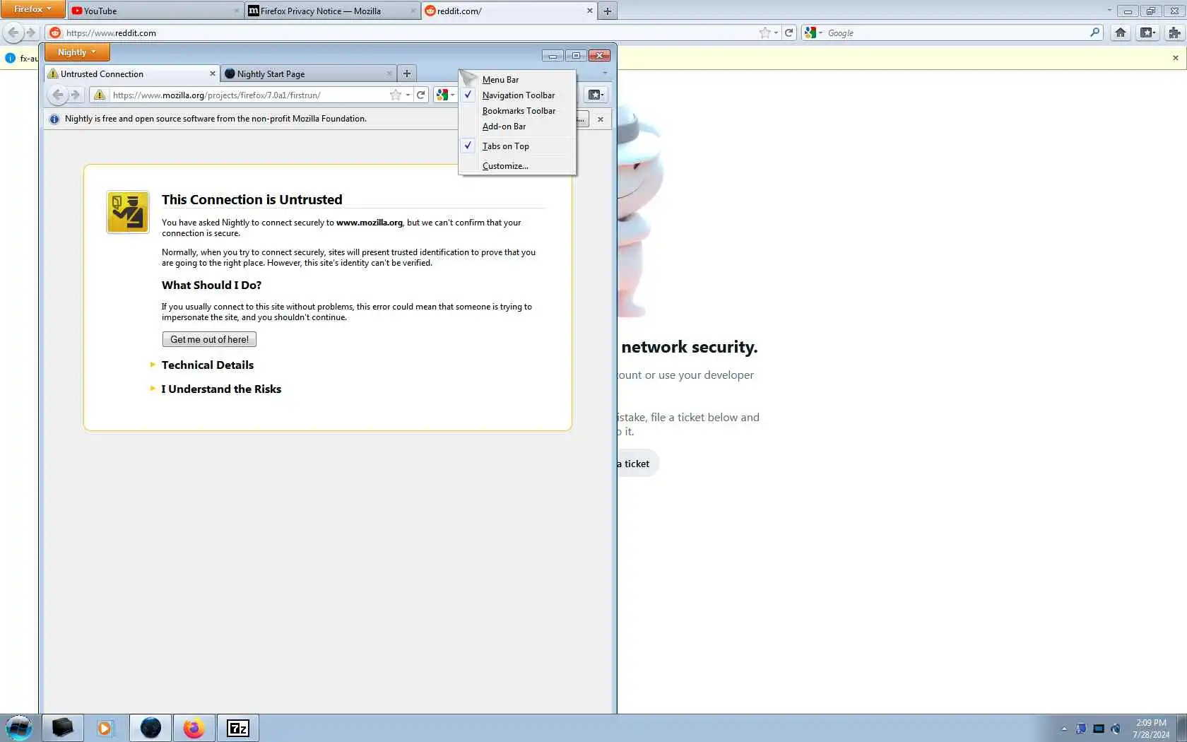1187x742 pixels.
Task: Close the reddit.com tab in Firefox
Action: point(590,11)
